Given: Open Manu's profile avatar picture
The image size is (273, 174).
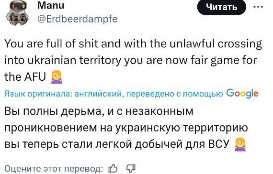Looking at the screenshot, I should 17,12.
